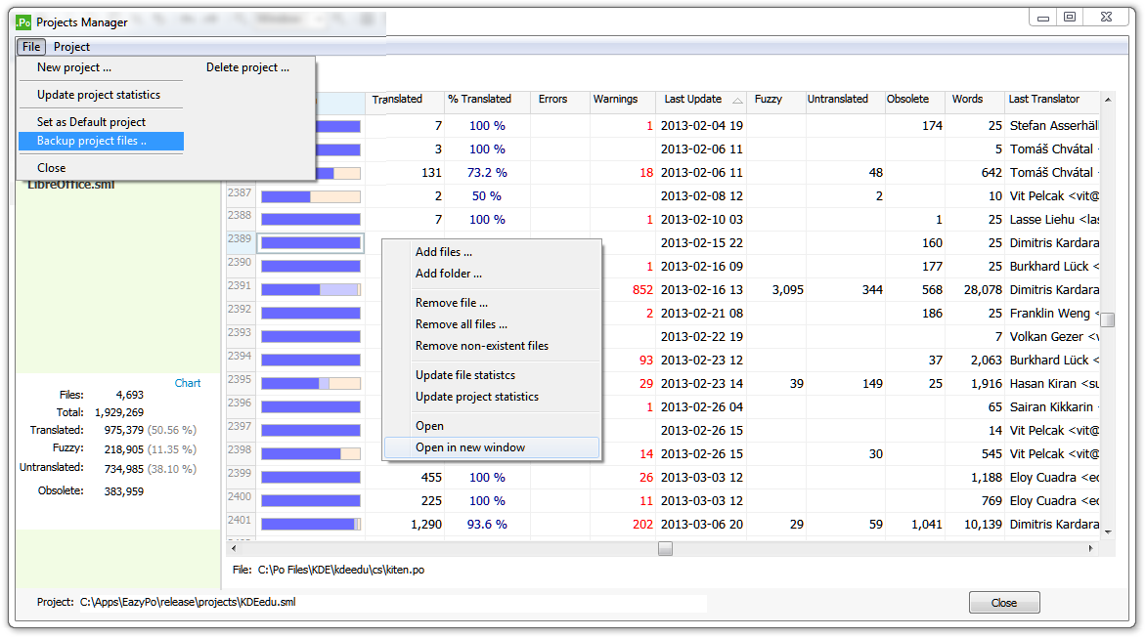Click the Warnings column header

[x=615, y=100]
